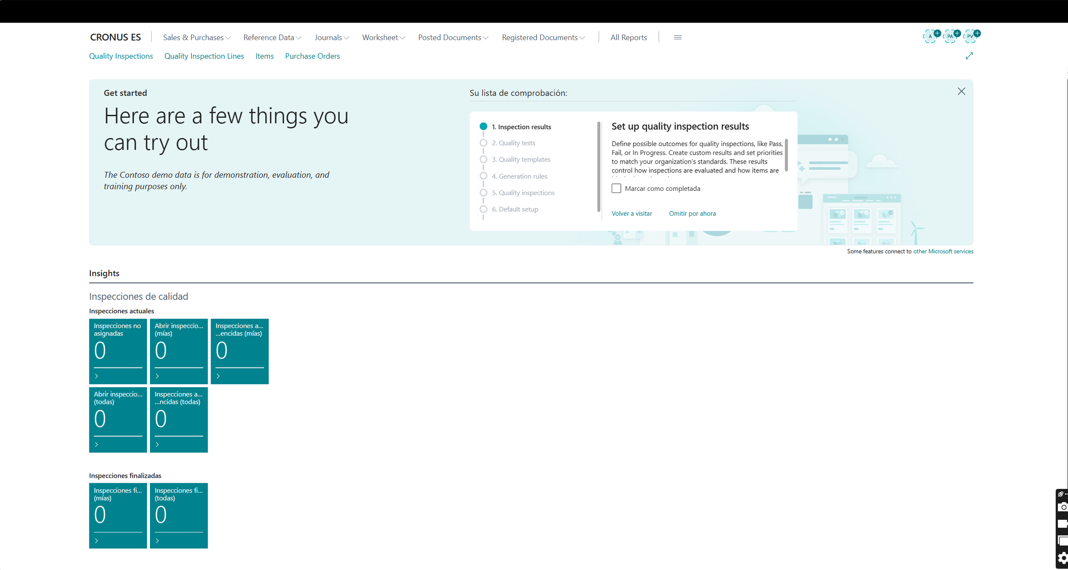This screenshot has height=570, width=1068.
Task: Click the gear icon in the side toolbar
Action: (x=1063, y=558)
